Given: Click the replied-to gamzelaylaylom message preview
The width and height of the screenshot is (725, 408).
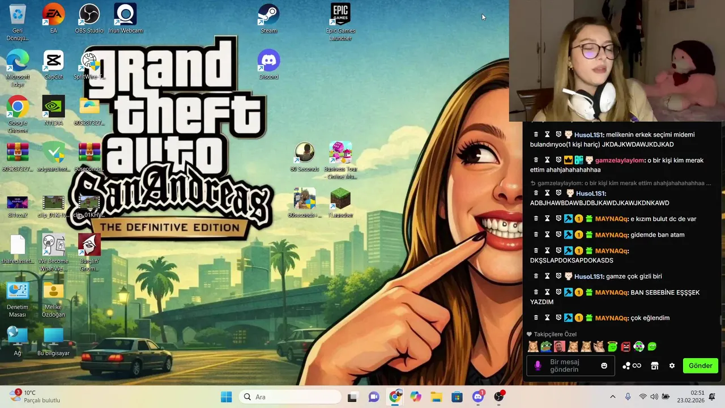Looking at the screenshot, I should point(621,183).
